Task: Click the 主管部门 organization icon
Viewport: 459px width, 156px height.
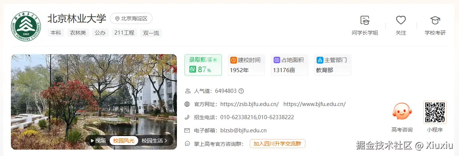Action: click(320, 60)
